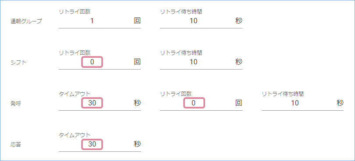355x161 pixels.
Task: Click the 回 unit in the シフト row
Action: 137,62
